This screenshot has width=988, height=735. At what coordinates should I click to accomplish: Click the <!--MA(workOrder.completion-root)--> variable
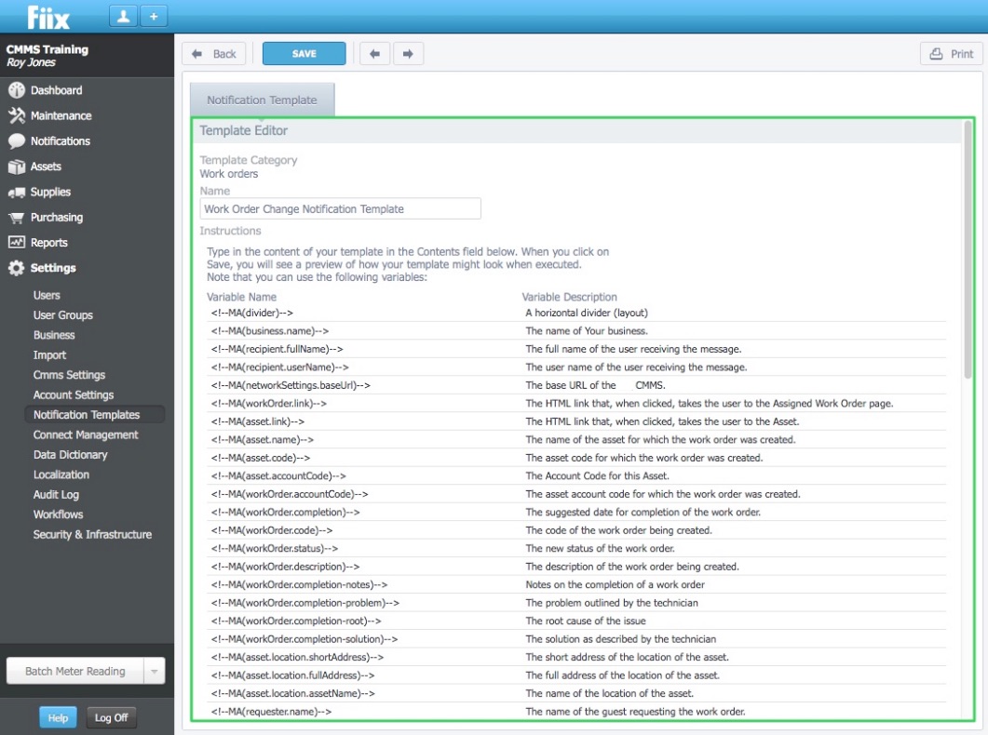pos(296,621)
